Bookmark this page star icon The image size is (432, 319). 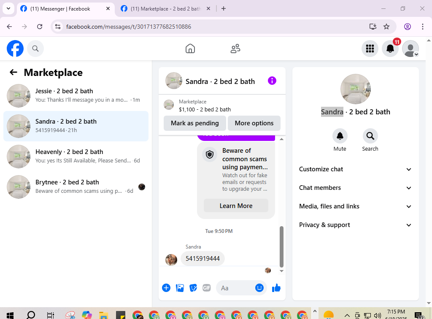pos(386,27)
